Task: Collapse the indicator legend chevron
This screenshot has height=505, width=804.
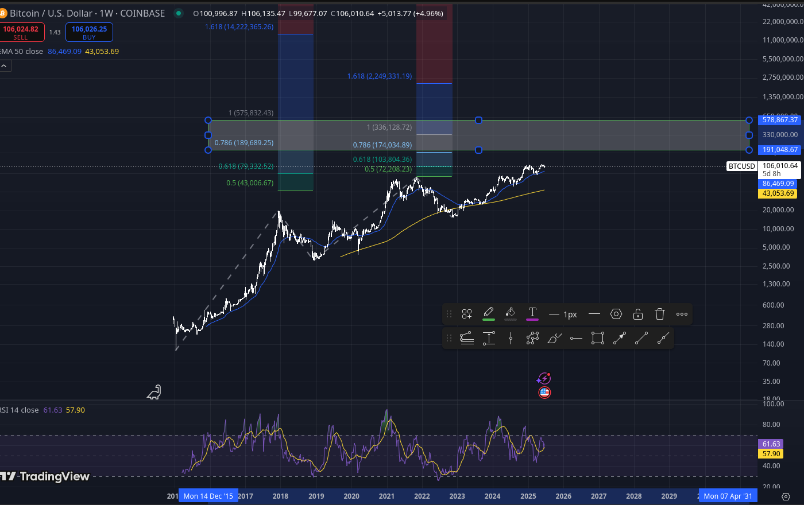Action: tap(4, 66)
